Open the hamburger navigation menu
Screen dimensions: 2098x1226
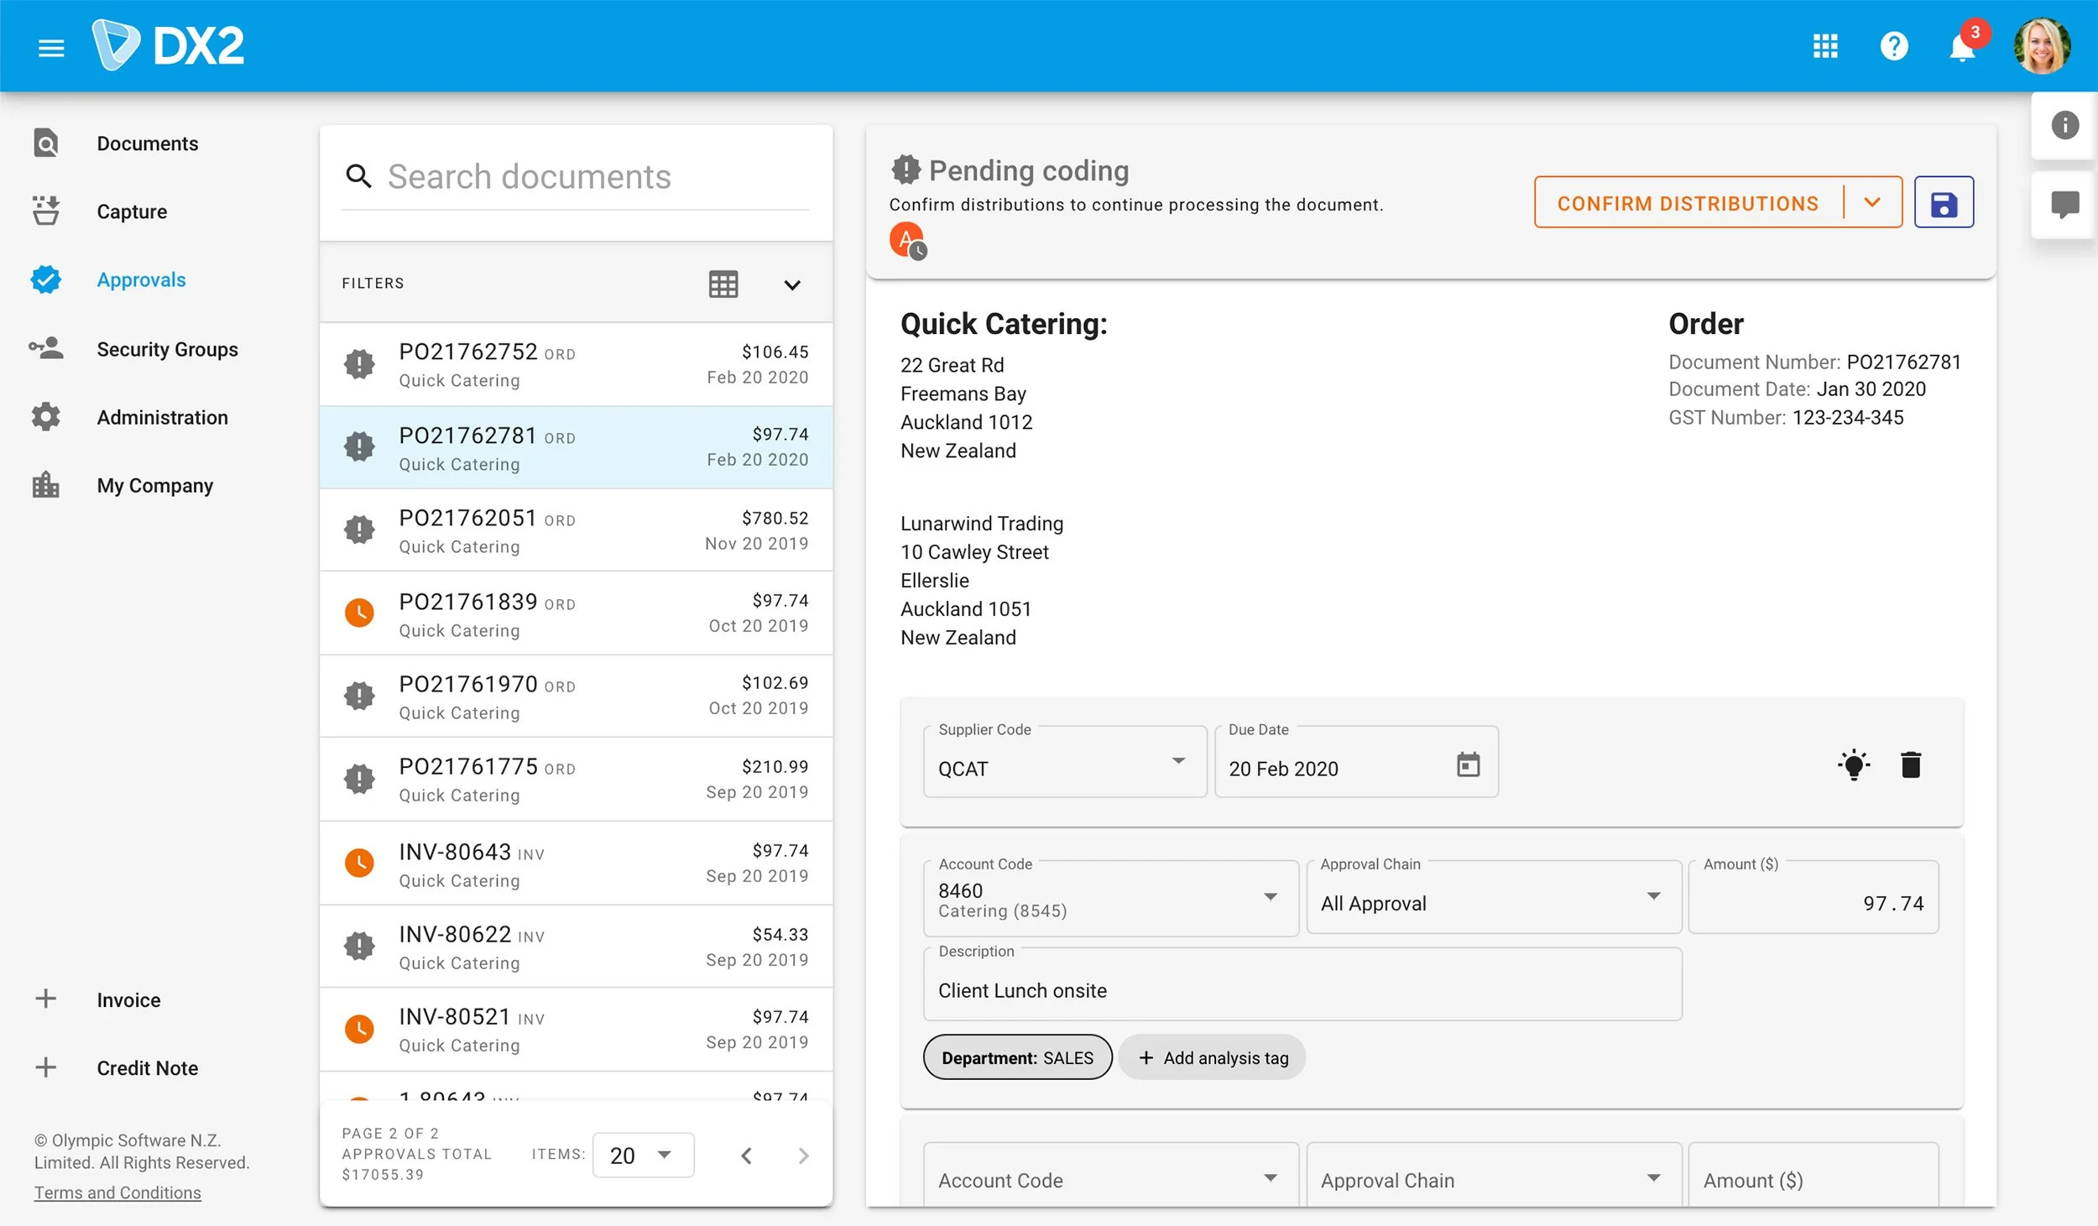pos(51,48)
